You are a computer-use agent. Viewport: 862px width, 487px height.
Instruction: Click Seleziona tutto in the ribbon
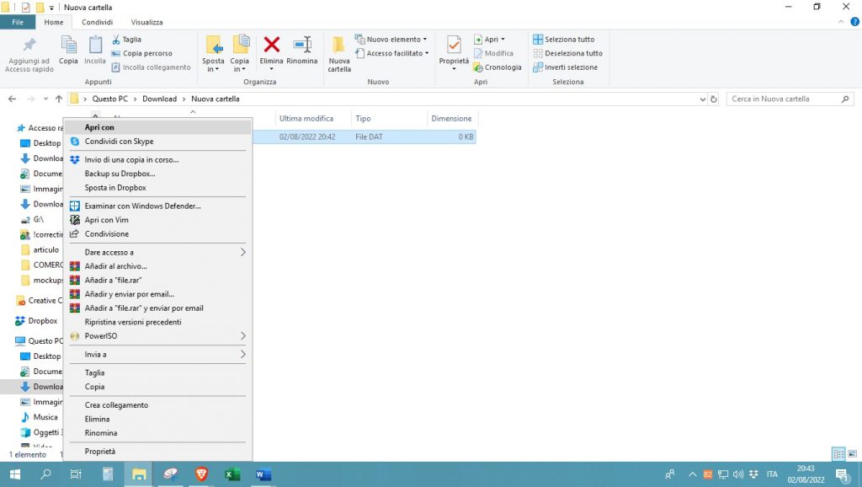point(563,40)
